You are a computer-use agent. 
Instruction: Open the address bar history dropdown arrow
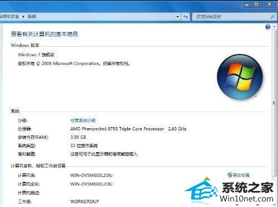coord(177,17)
